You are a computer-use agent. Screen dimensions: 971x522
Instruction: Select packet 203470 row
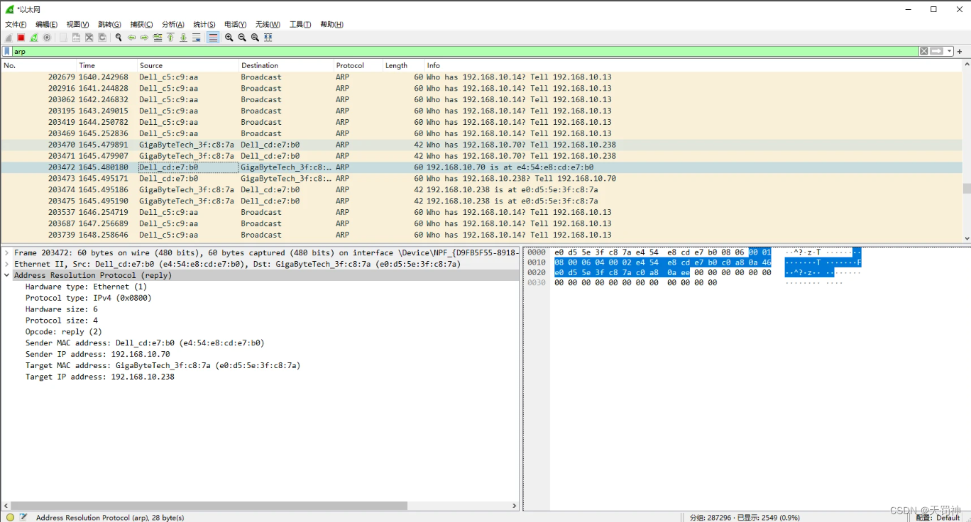[481, 145]
